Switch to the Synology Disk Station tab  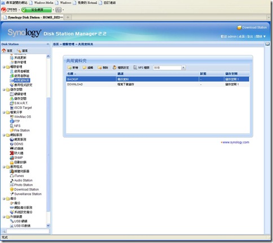coord(32,18)
